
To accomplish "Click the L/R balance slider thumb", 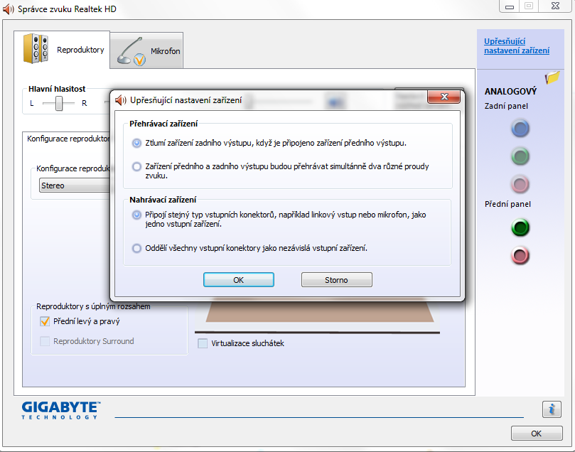I will [x=59, y=103].
